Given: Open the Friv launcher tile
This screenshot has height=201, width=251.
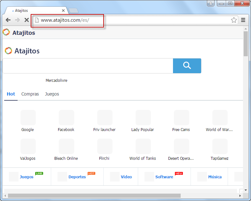Looking at the screenshot, I should click(x=105, y=121).
